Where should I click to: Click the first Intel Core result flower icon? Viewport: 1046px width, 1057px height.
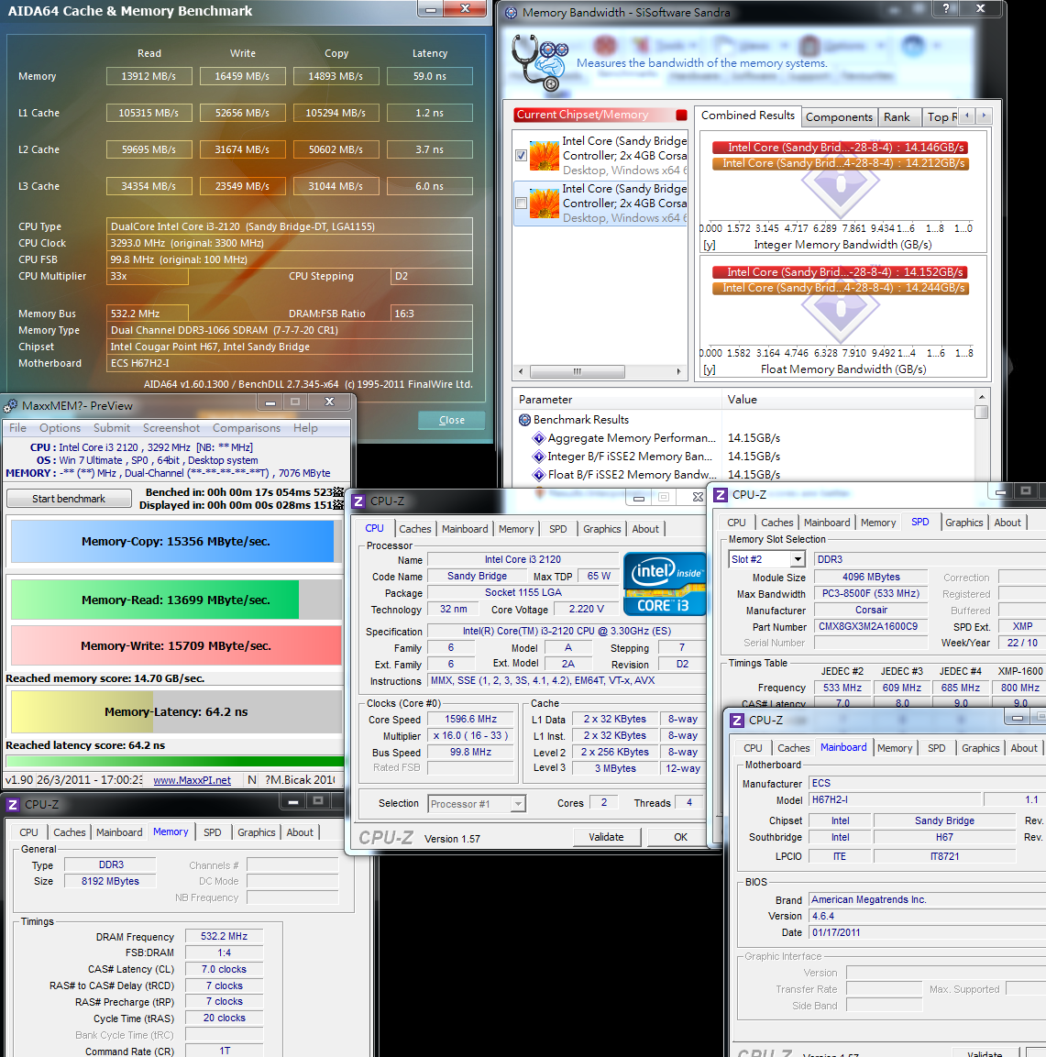click(x=544, y=156)
